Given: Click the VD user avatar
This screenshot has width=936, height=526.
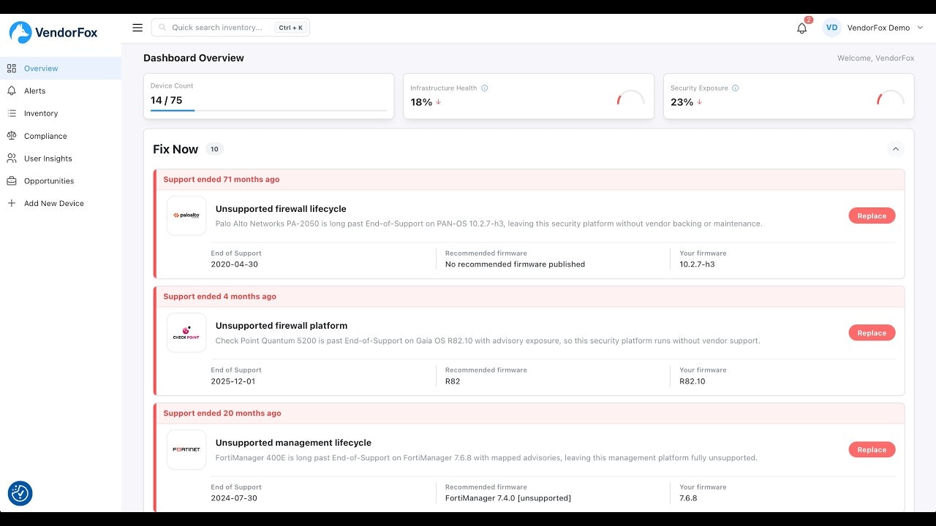Looking at the screenshot, I should pyautogui.click(x=831, y=28).
